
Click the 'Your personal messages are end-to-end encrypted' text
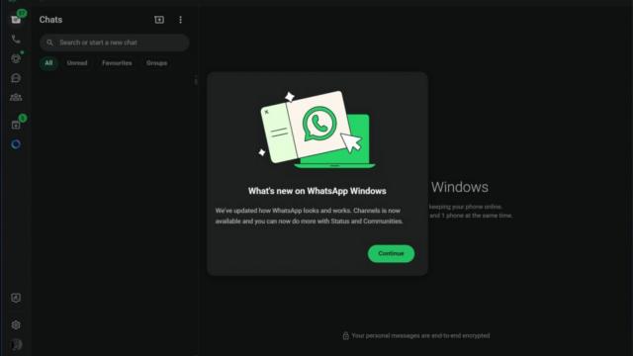tap(420, 335)
